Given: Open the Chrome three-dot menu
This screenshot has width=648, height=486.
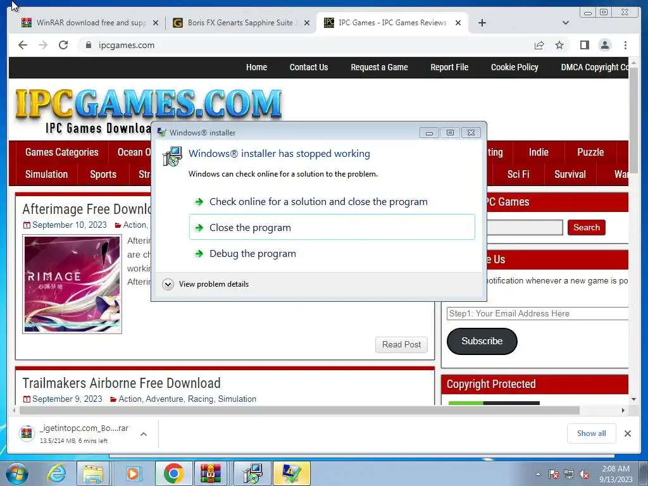Looking at the screenshot, I should pos(625,45).
